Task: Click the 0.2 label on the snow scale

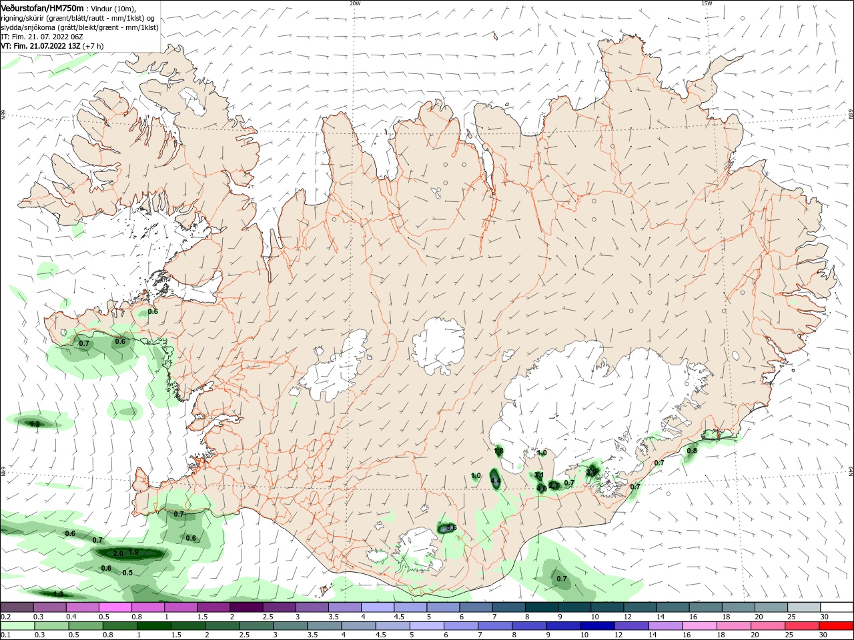Action: point(5,617)
